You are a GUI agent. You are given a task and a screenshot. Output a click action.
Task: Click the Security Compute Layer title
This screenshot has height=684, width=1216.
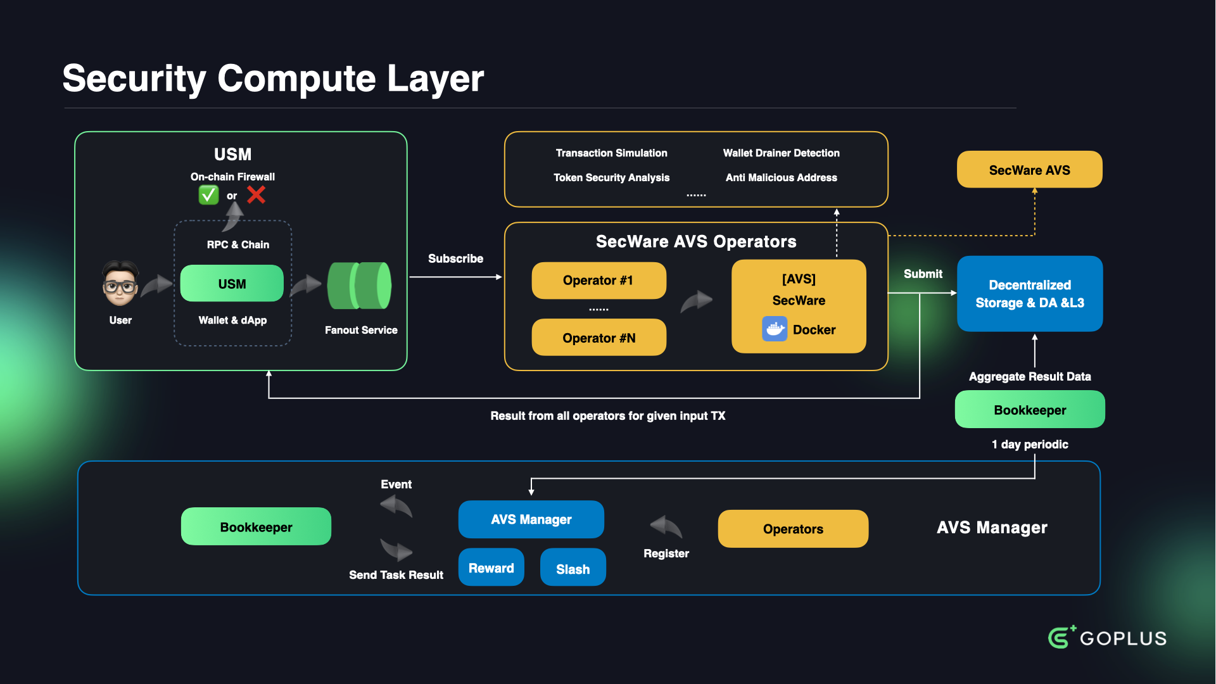pos(273,79)
